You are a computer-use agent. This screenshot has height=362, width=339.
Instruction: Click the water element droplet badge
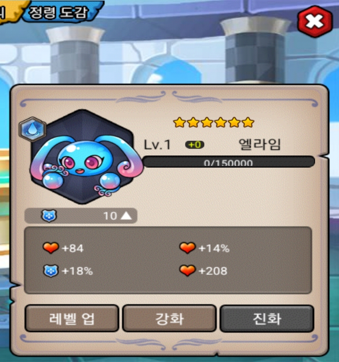click(32, 129)
